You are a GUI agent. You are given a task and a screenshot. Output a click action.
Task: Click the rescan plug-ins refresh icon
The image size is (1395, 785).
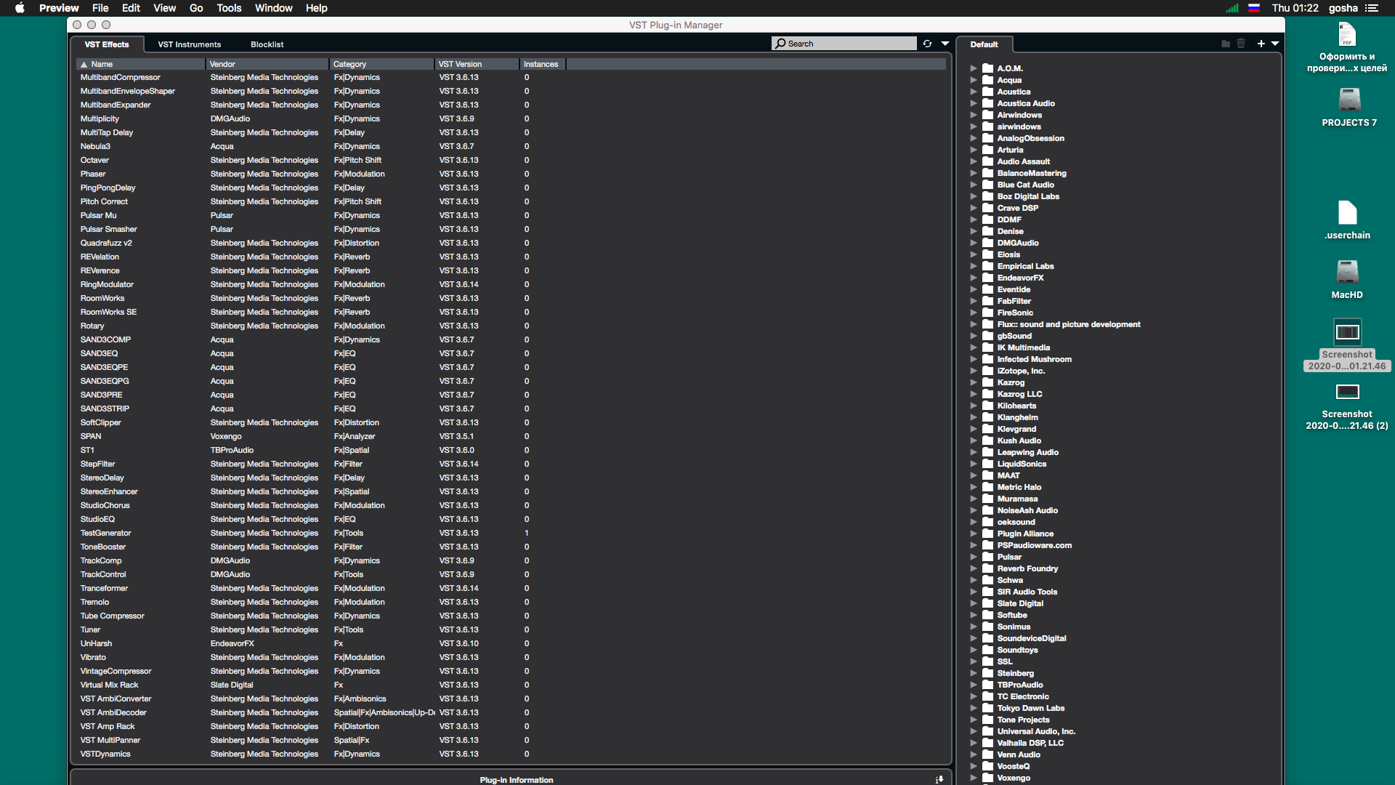click(927, 44)
